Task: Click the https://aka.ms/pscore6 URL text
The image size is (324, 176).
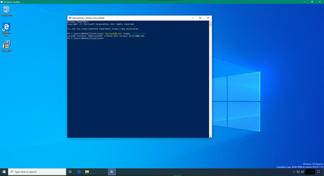Action: pyautogui.click(x=125, y=29)
